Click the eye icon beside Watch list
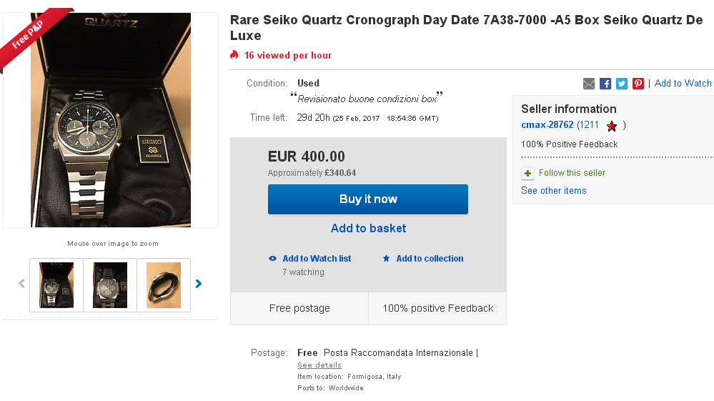Image resolution: width=714 pixels, height=401 pixels. pyautogui.click(x=272, y=259)
